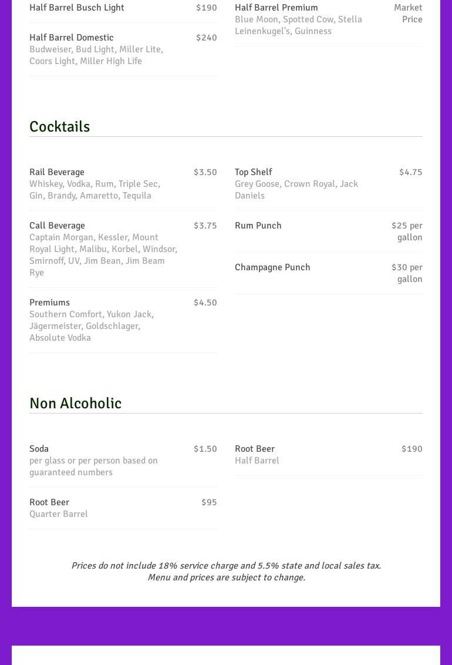
Task: Click the Root Beer Quarter Barrel description
Action: (x=59, y=514)
